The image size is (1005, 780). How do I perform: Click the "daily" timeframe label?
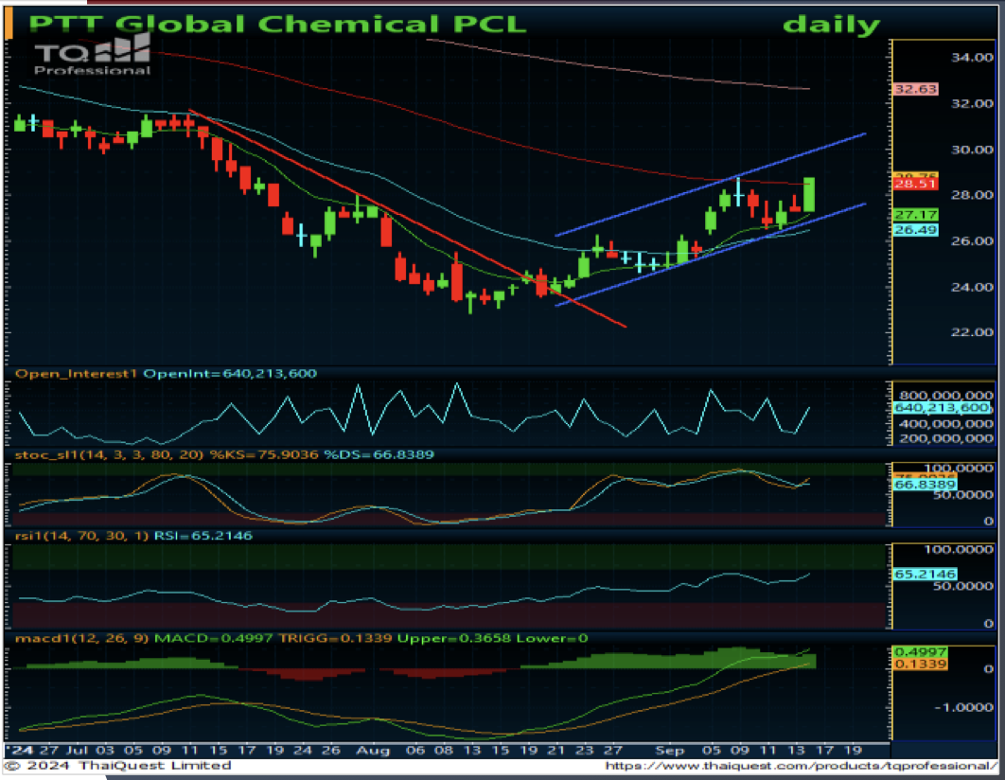point(831,25)
